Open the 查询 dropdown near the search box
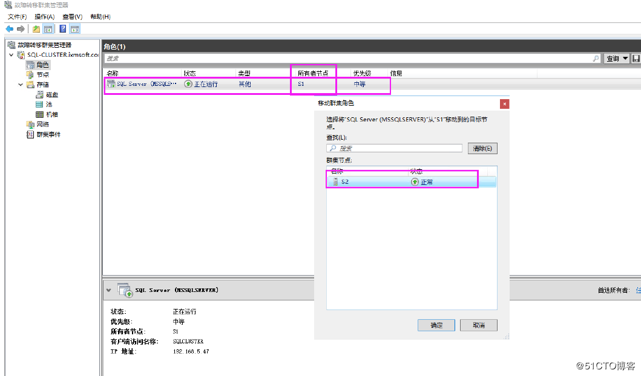The image size is (641, 376). point(613,57)
